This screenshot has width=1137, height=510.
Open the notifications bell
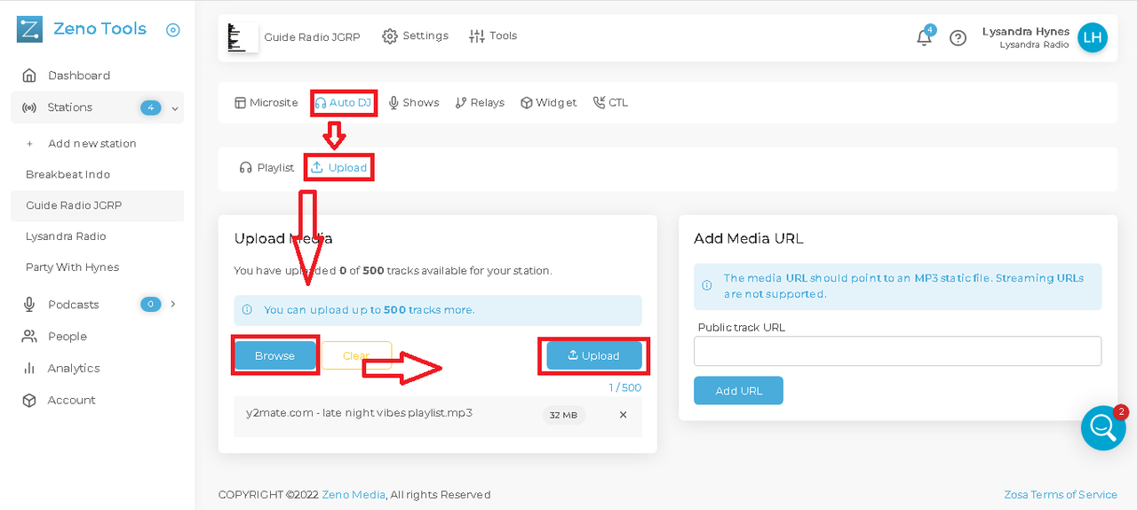(925, 37)
